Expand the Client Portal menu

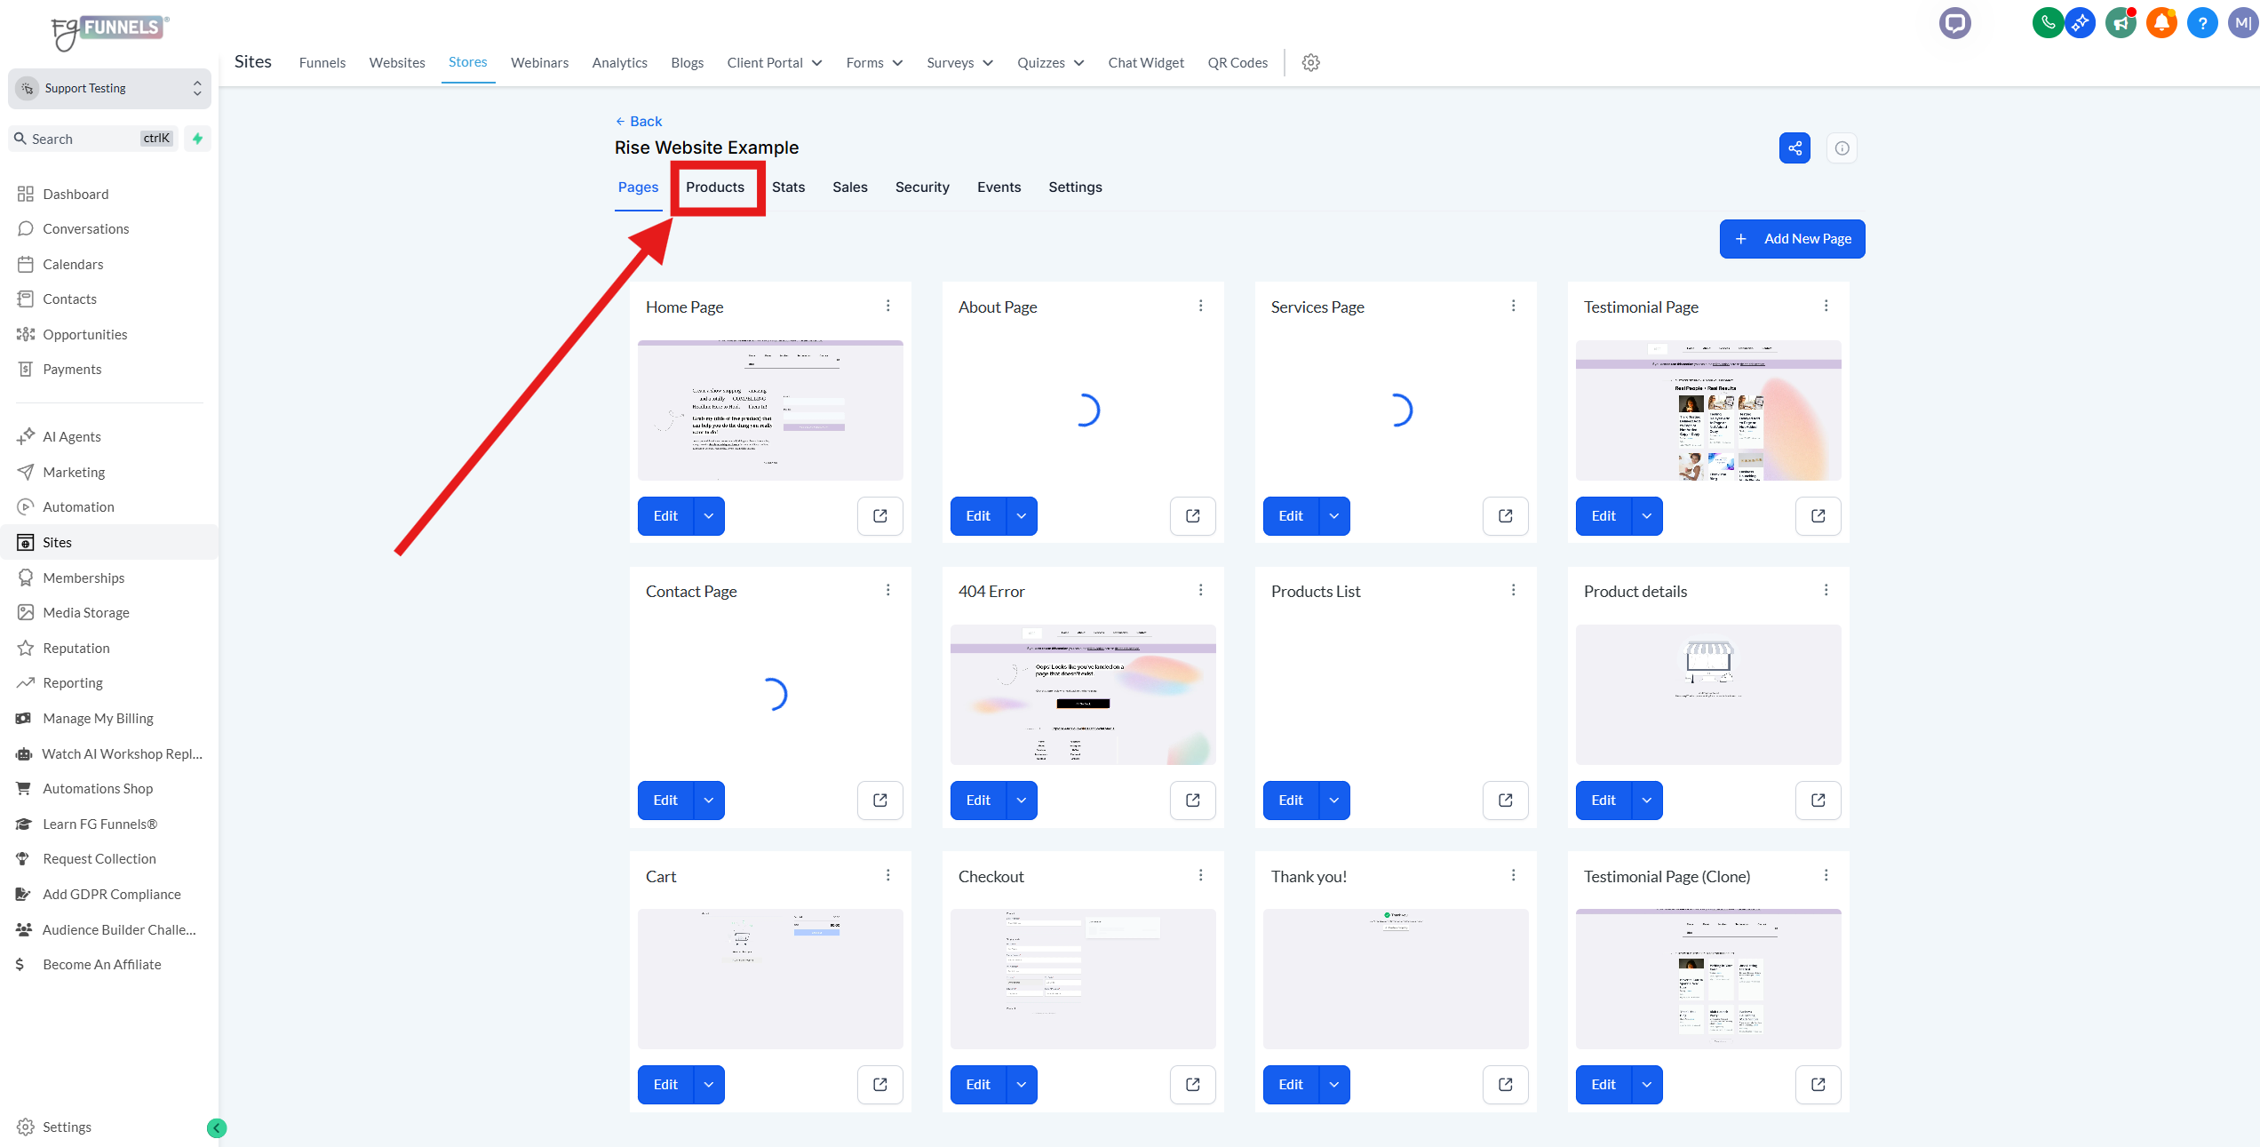[774, 63]
